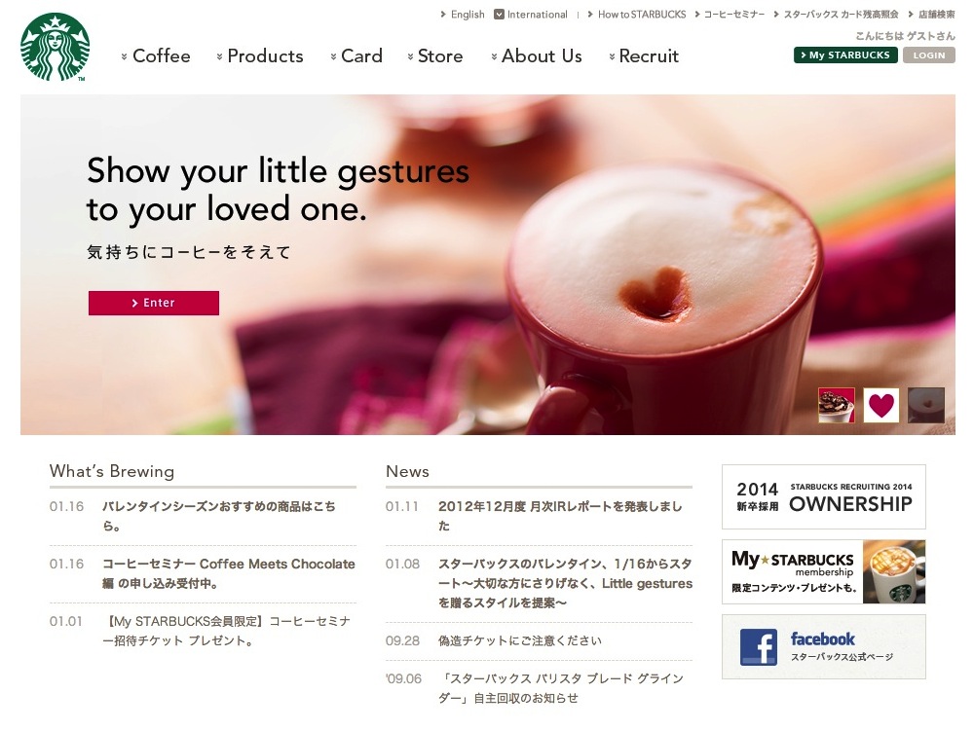Expand the Products navigation menu
Image resolution: width=974 pixels, height=730 pixels.
tap(260, 55)
